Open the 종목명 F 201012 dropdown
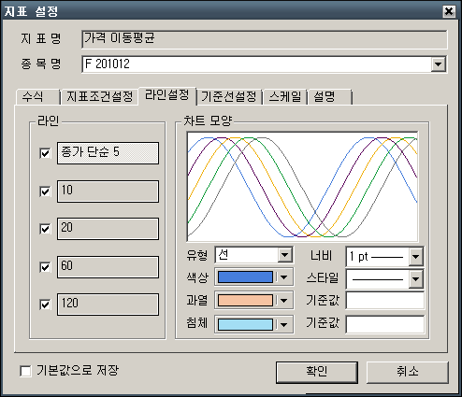This screenshot has width=462, height=397. (x=439, y=64)
